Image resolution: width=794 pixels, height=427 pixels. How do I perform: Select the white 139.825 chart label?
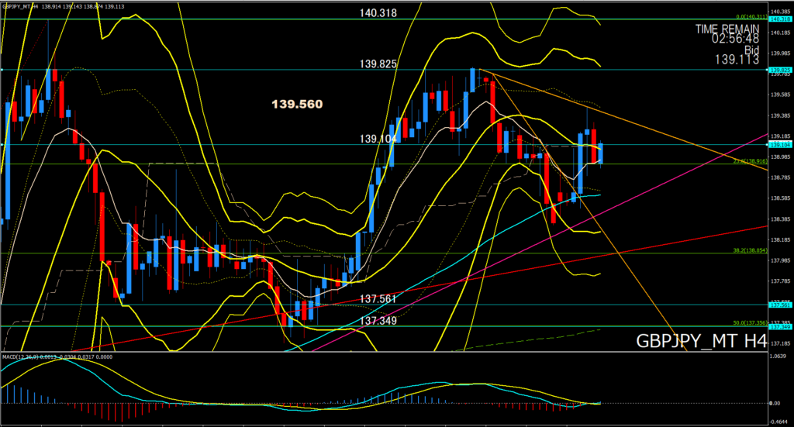[378, 64]
